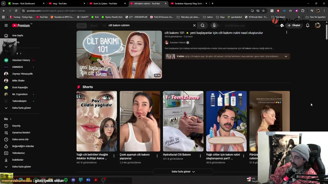The image size is (328, 184).
Task: Open Geçmiş history icon in sidebar
Action: coord(6,126)
